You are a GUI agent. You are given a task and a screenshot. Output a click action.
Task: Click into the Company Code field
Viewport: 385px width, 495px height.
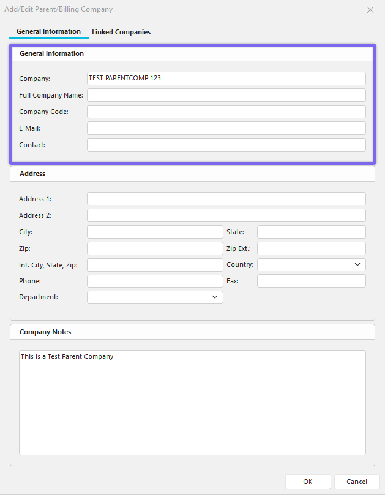click(226, 112)
